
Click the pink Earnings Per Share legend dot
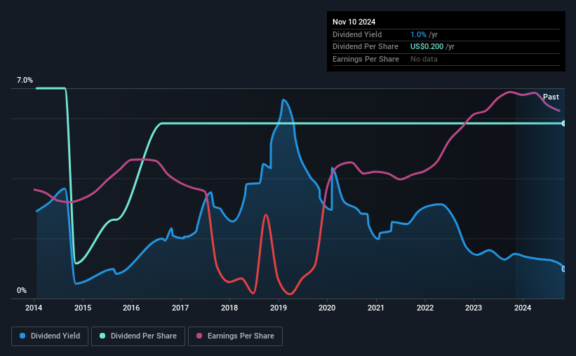199,336
